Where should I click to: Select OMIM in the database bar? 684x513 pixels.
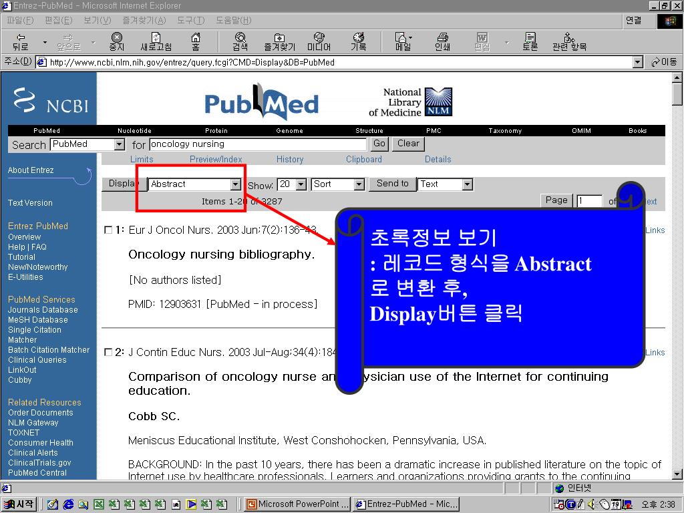pyautogui.click(x=581, y=130)
